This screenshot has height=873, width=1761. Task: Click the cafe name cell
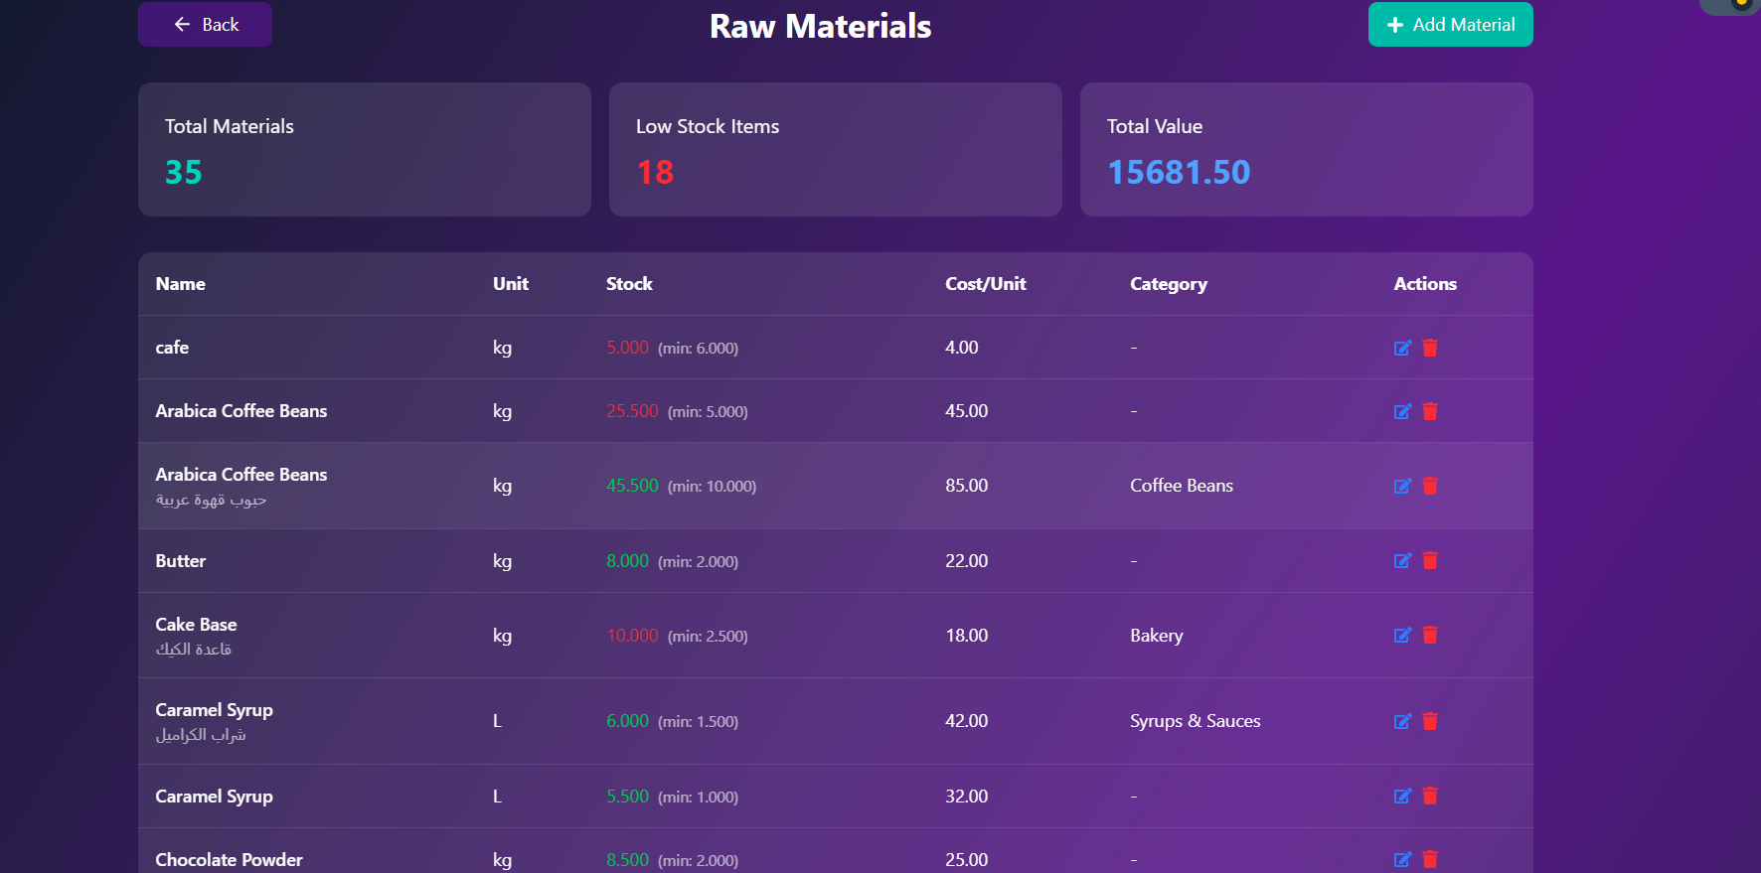(172, 348)
